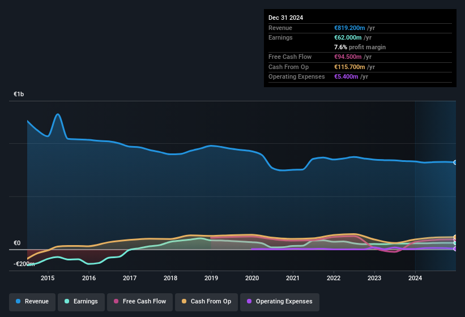Click the teal Earnings legend dot
This screenshot has height=317, width=465.
tap(67, 301)
